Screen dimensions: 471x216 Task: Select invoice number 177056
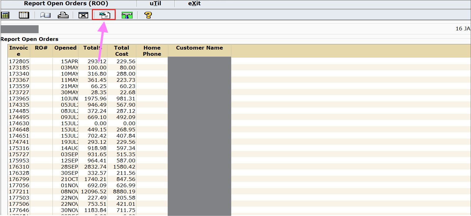tap(19, 185)
